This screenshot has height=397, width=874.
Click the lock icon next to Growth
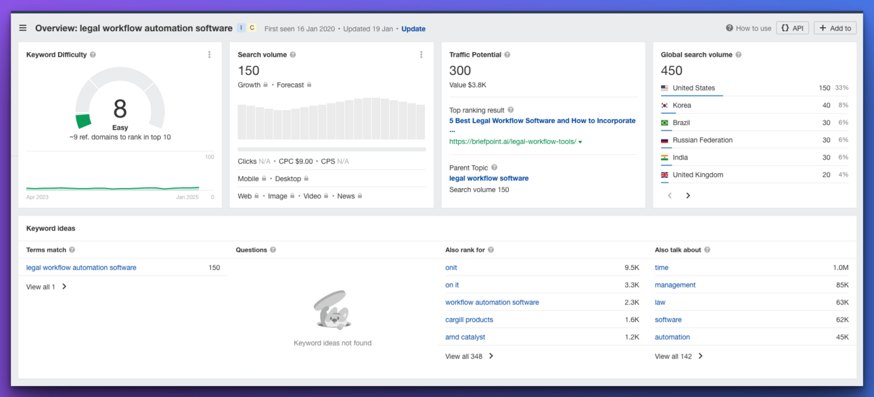coord(266,85)
